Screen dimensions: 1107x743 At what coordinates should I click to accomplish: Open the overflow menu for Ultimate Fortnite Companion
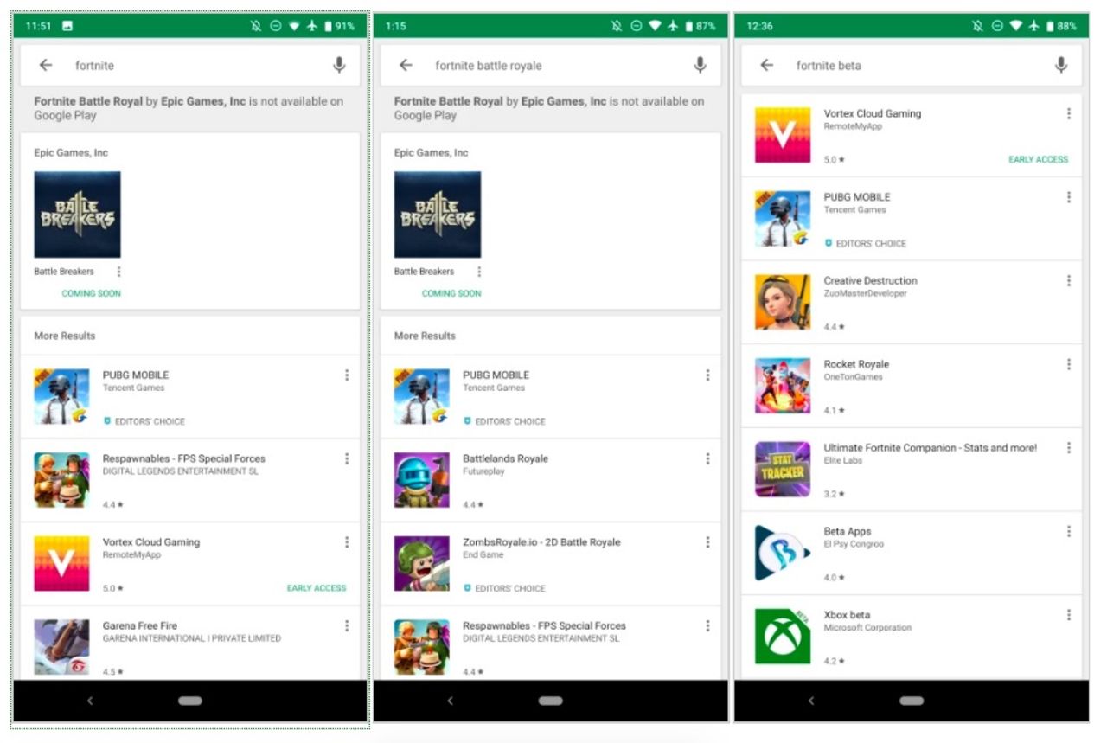click(x=1069, y=448)
